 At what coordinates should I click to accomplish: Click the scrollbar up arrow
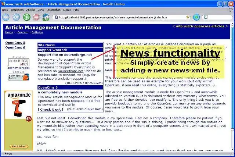pyautogui.click(x=232, y=24)
